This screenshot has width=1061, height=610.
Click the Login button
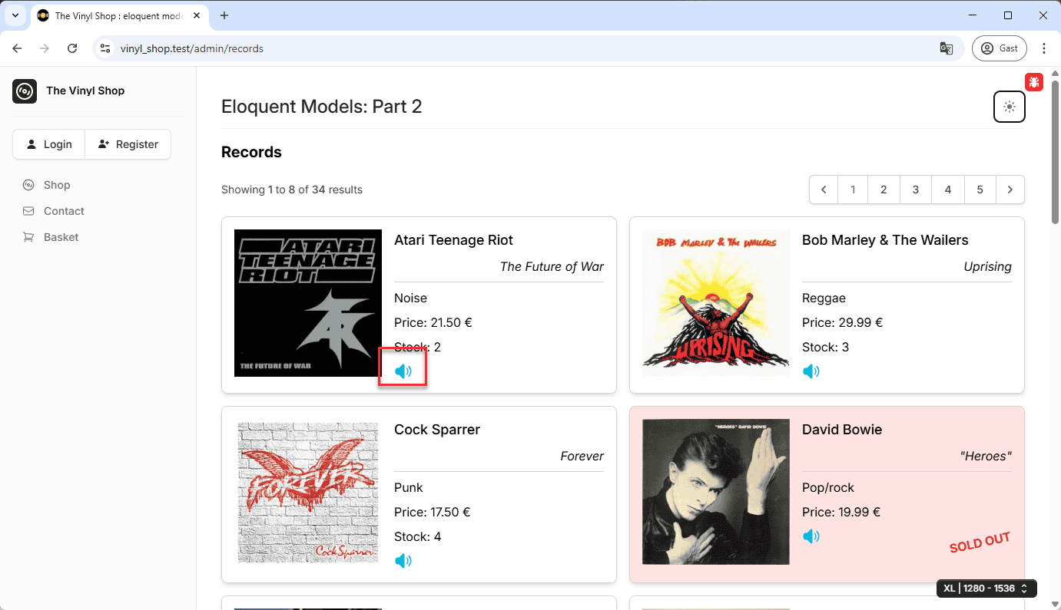48,144
